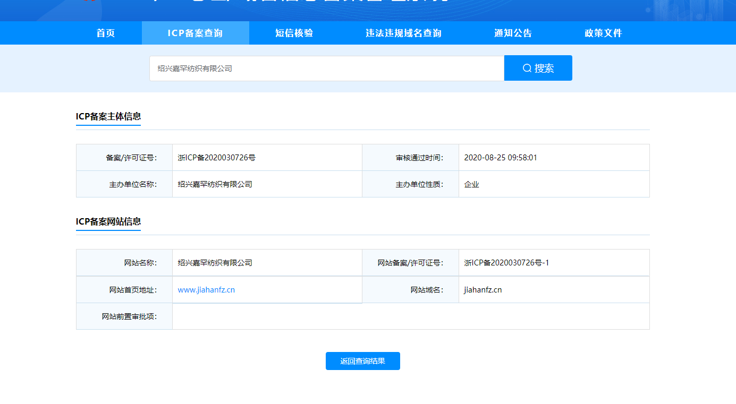The width and height of the screenshot is (736, 404).
Task: Click the 网站域名 label
Action: [427, 290]
